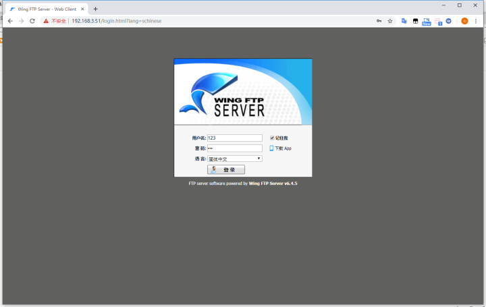
Task: Open the orange profile avatar
Action: (x=464, y=21)
